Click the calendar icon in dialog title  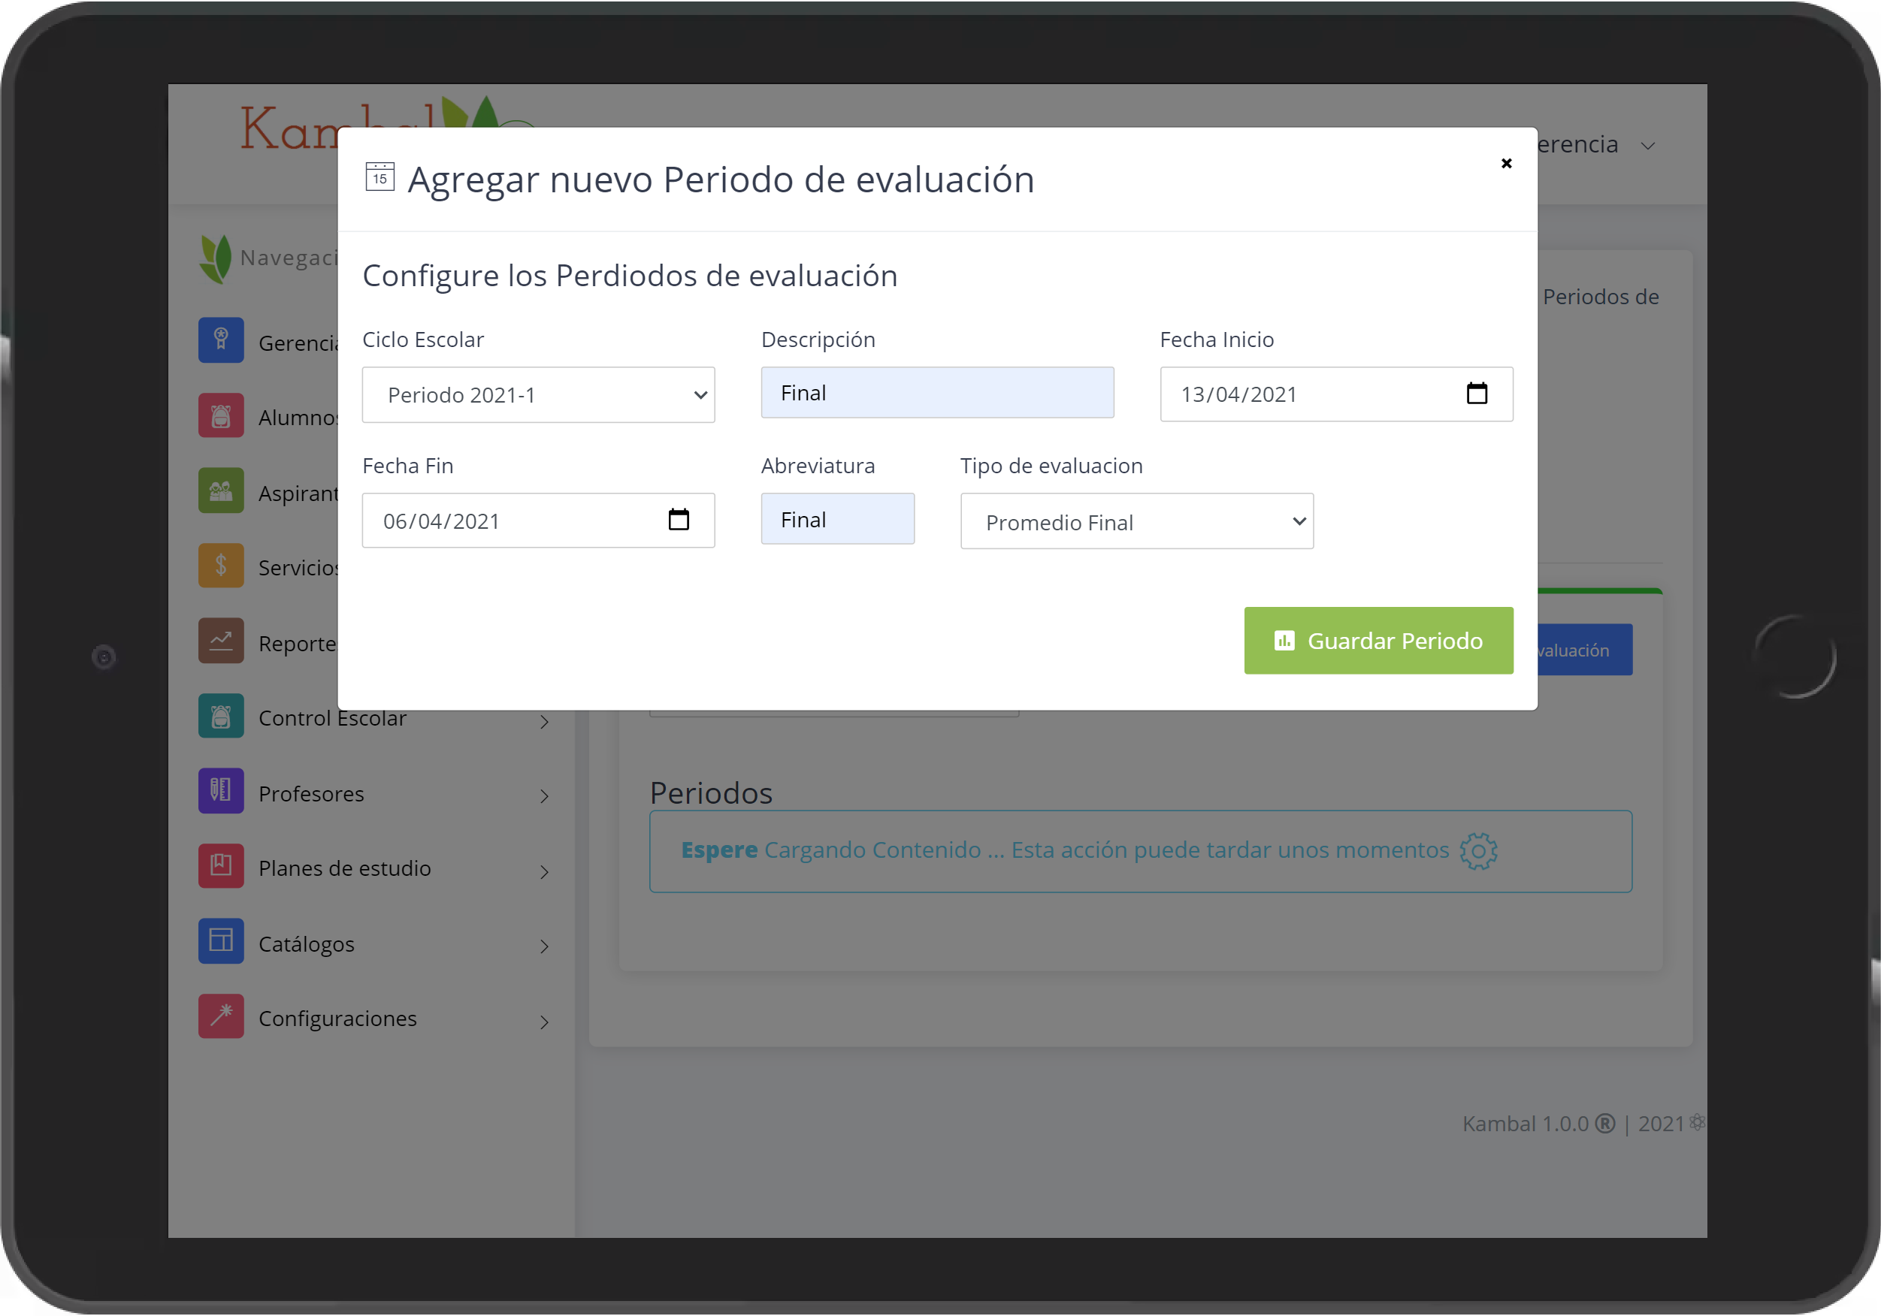[x=380, y=176]
